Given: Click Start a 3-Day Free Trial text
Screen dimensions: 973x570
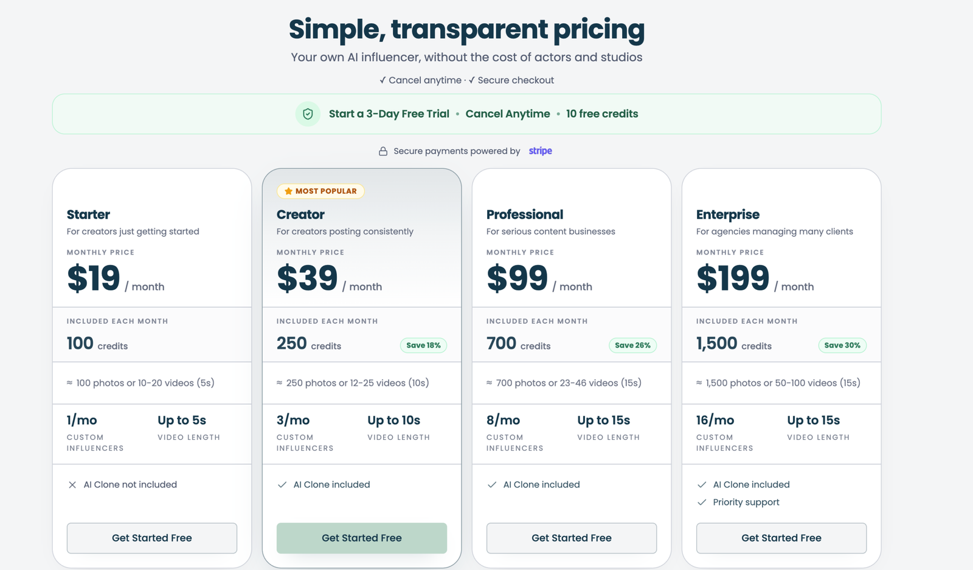Looking at the screenshot, I should point(389,114).
